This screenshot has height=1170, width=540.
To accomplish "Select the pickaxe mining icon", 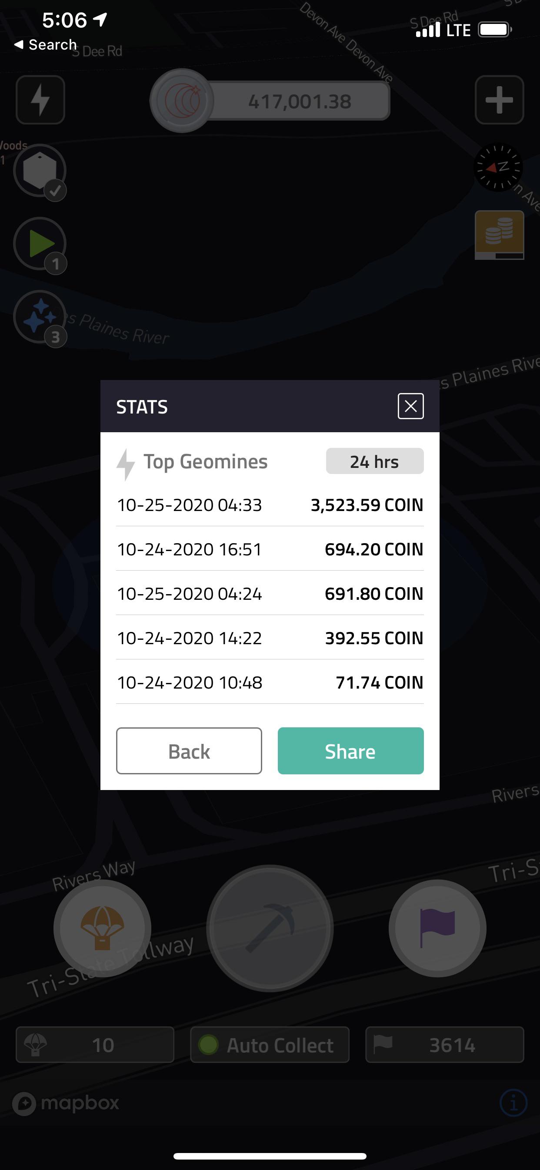I will tap(270, 927).
